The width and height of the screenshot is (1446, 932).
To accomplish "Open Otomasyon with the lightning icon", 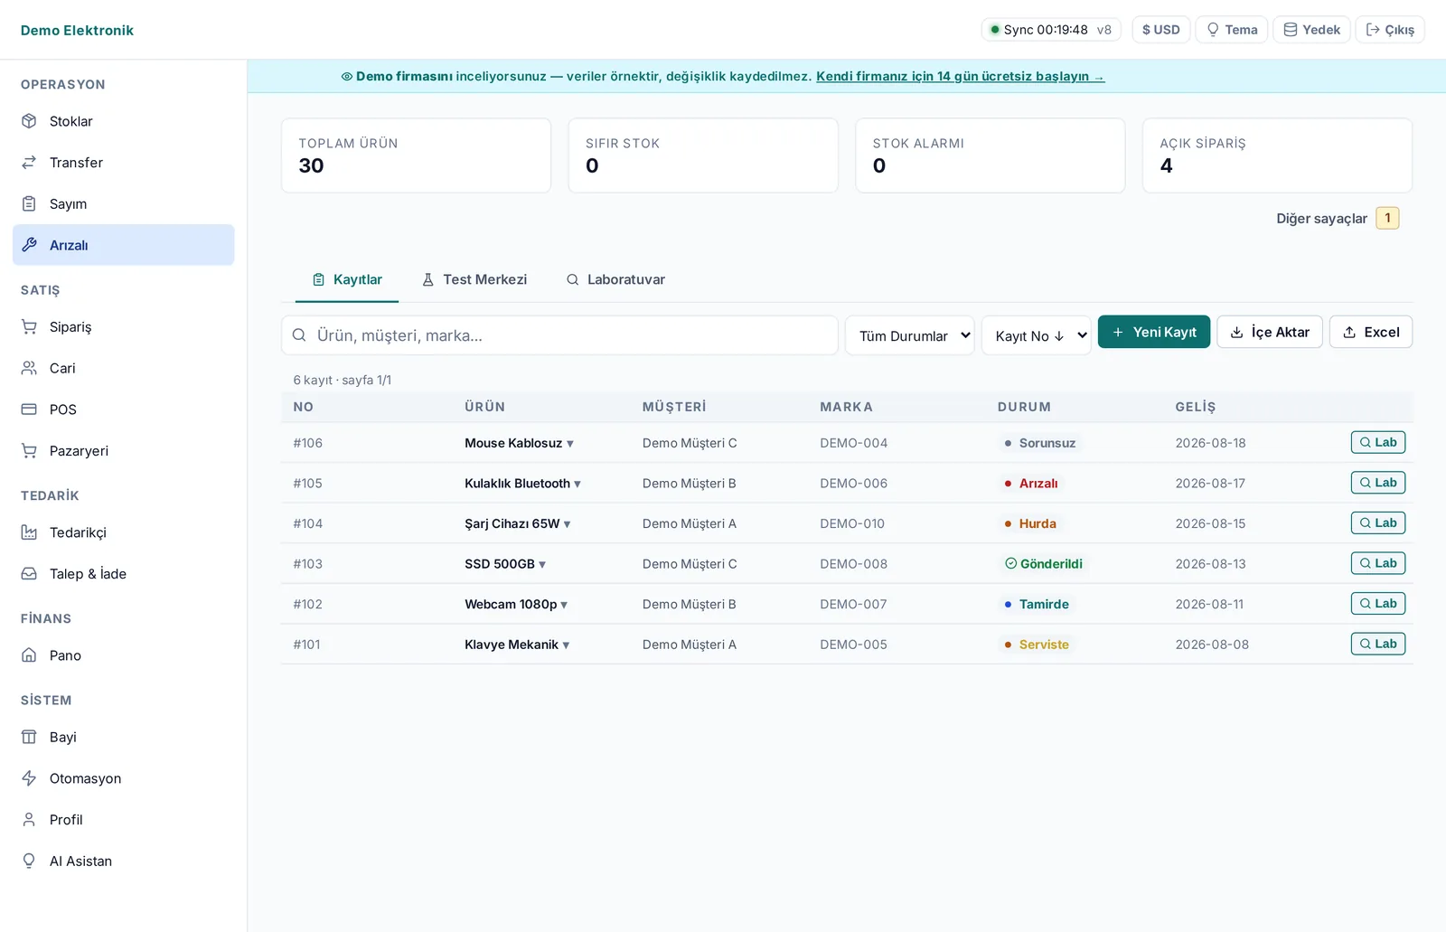I will [x=123, y=778].
